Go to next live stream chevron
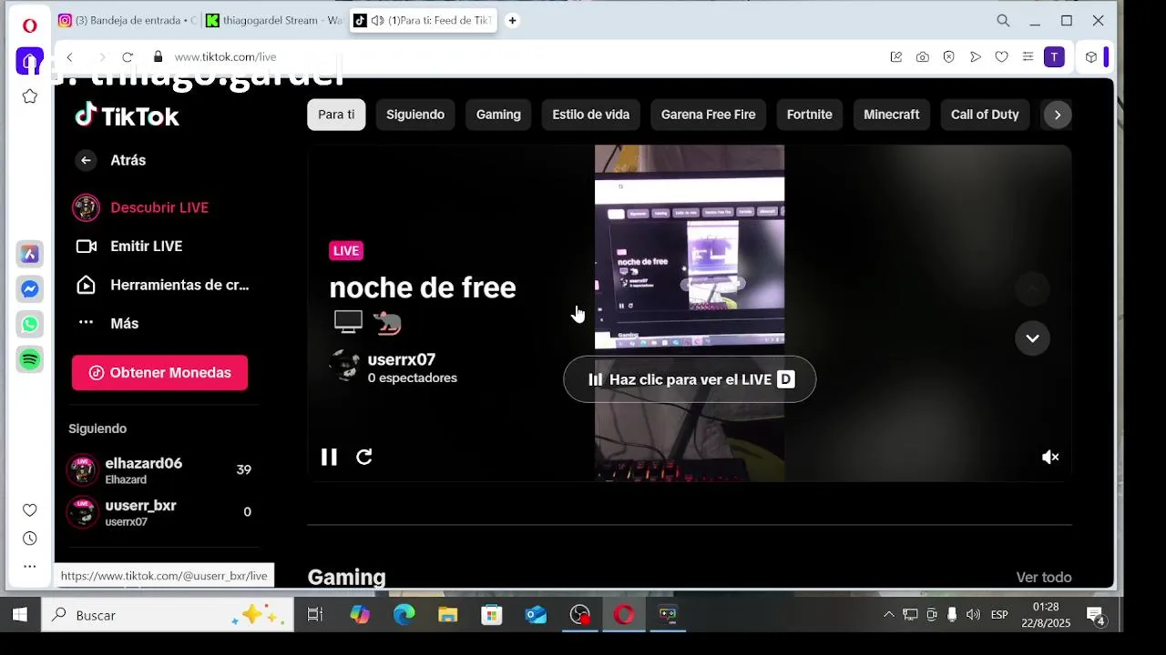 pos(1032,338)
